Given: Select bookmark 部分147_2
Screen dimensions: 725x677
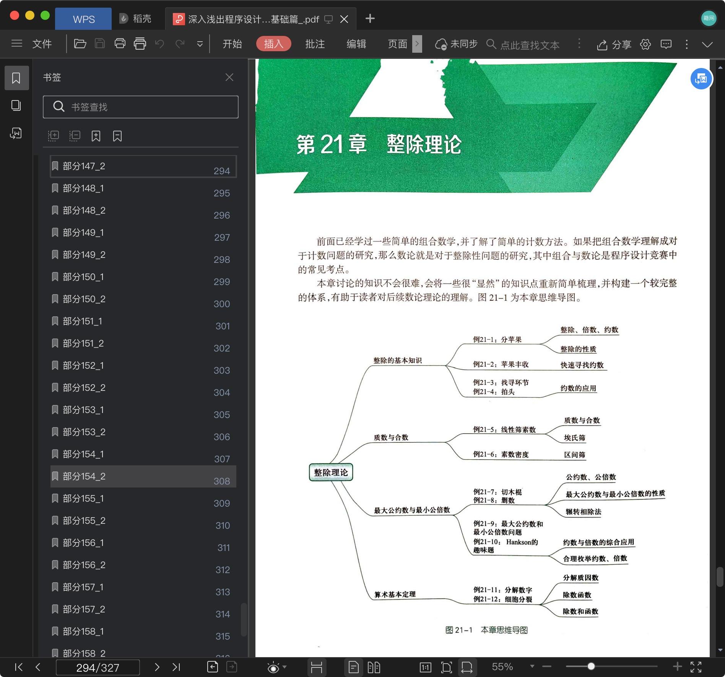Looking at the screenshot, I should [143, 166].
